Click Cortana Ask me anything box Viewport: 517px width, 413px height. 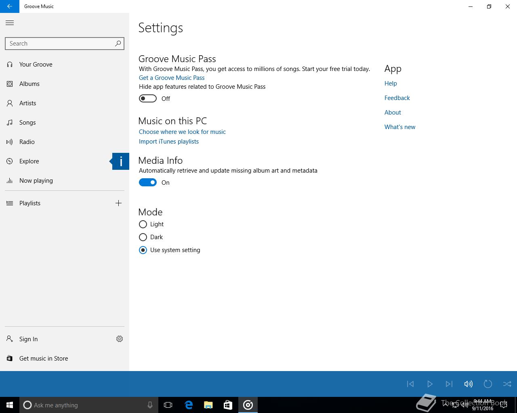click(x=88, y=405)
